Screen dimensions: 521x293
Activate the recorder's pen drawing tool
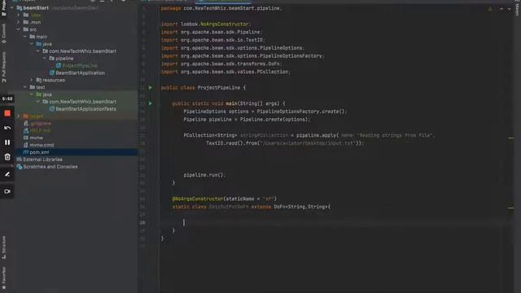[x=7, y=174]
